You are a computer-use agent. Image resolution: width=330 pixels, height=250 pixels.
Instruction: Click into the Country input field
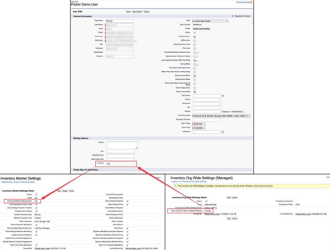point(121,164)
